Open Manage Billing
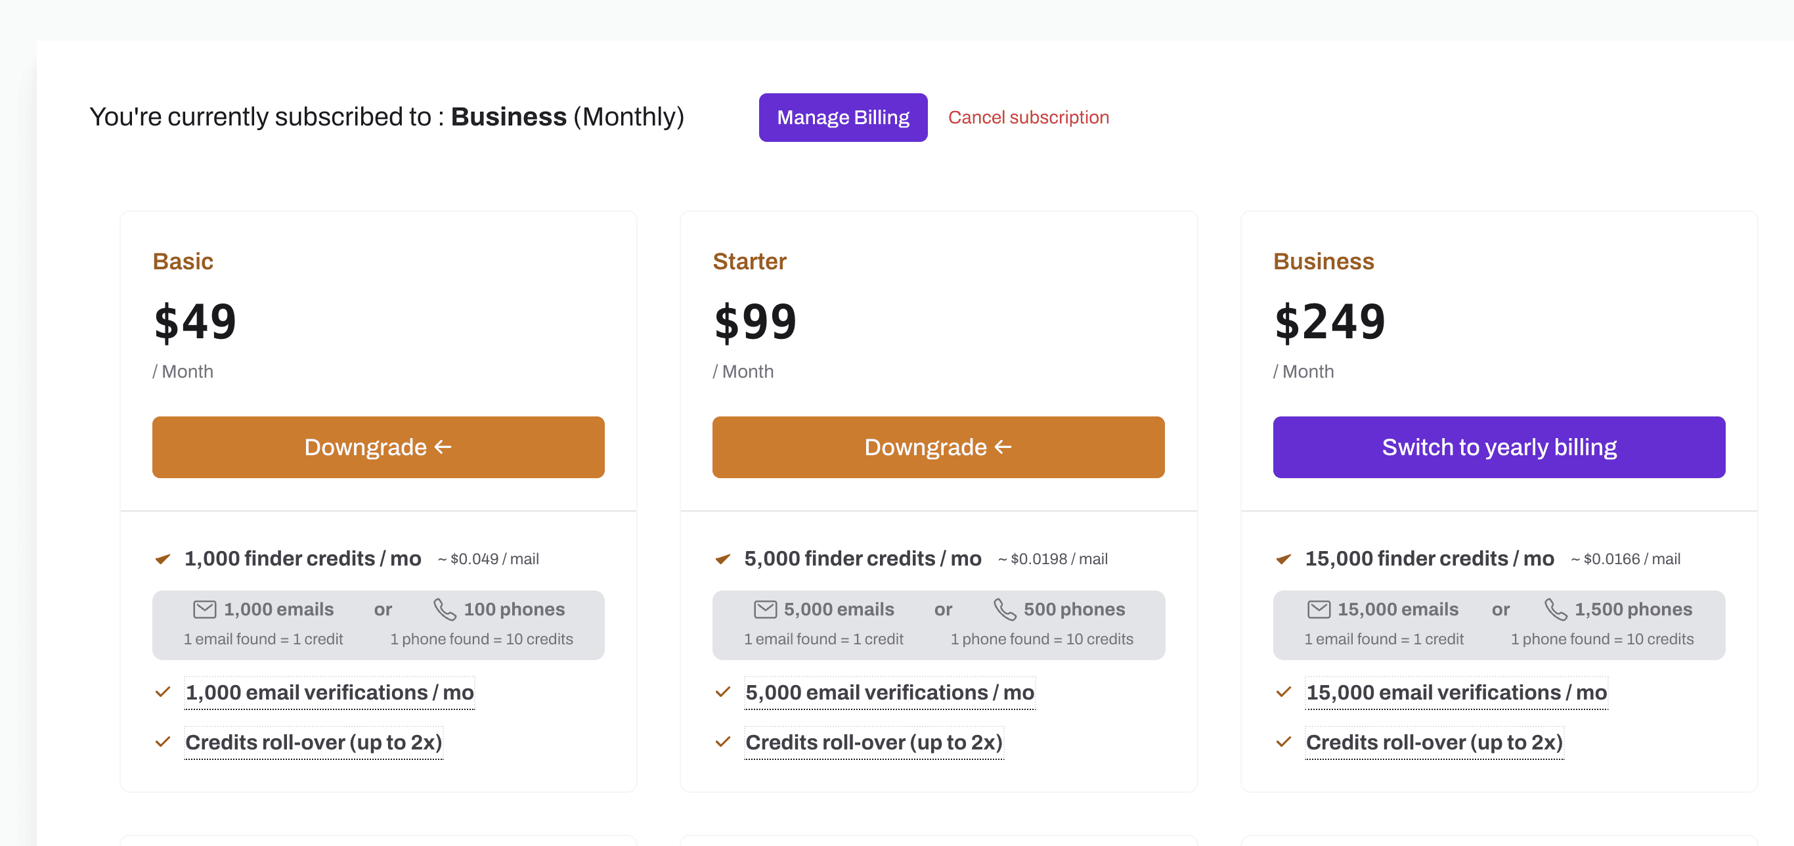Viewport: 1794px width, 846px height. (x=842, y=117)
